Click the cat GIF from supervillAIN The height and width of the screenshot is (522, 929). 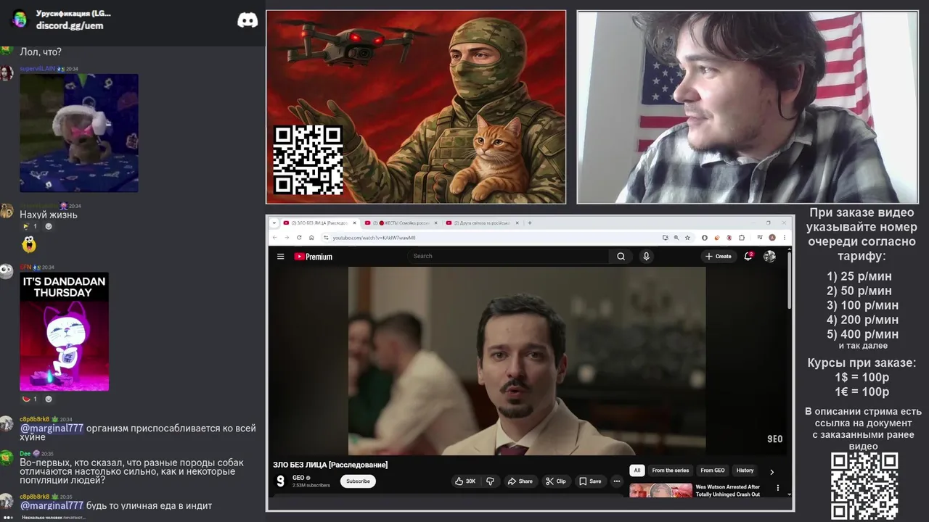tap(78, 133)
